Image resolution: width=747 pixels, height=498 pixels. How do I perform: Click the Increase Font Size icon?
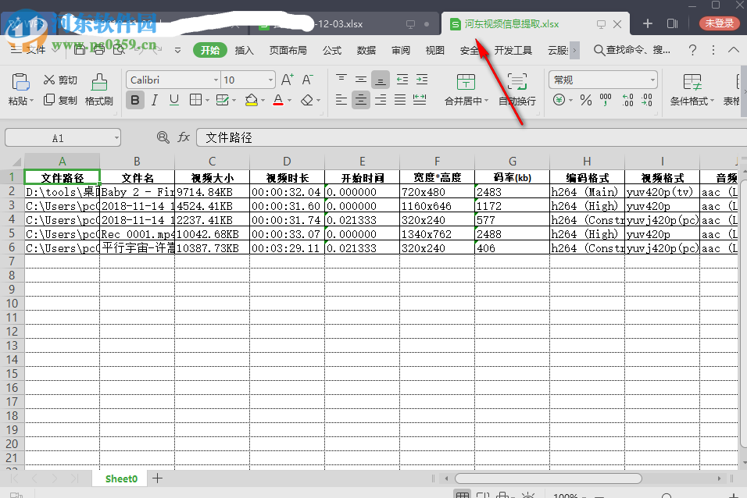pyautogui.click(x=288, y=79)
